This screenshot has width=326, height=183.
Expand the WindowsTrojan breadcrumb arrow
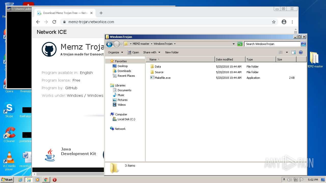[175, 44]
